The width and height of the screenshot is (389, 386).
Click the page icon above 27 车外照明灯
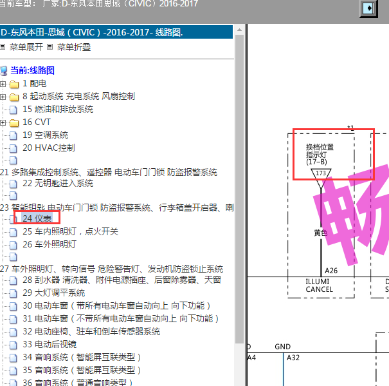tap(14, 257)
